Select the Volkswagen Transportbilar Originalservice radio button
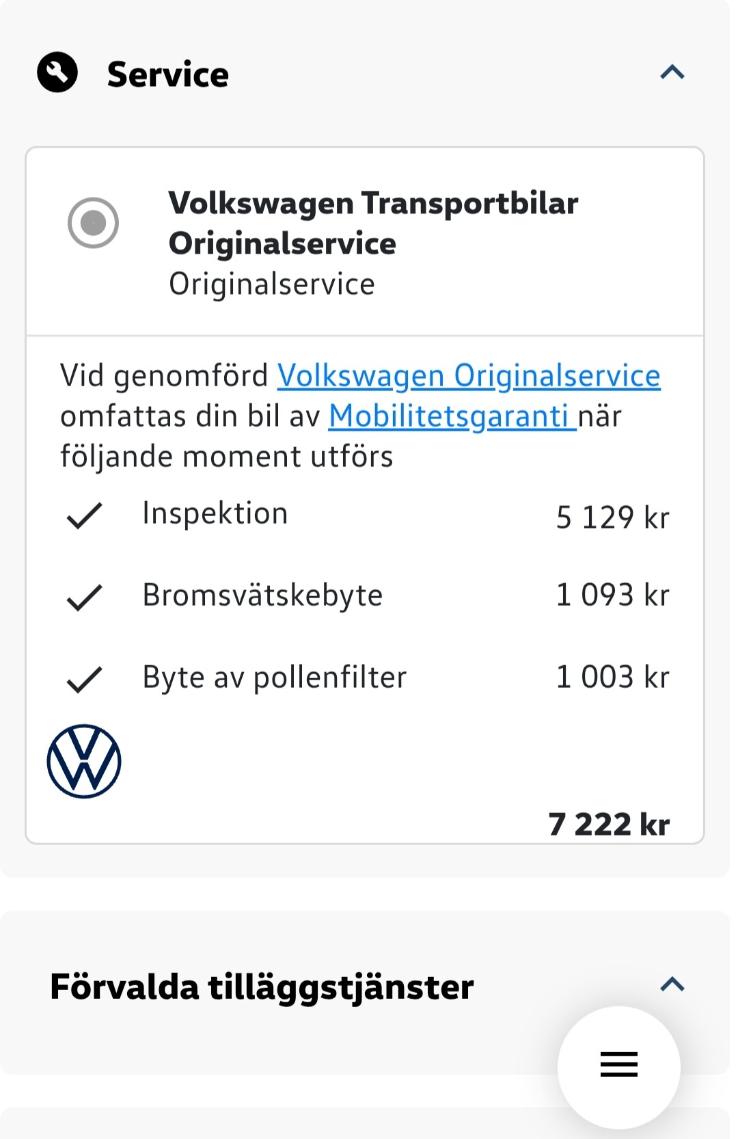This screenshot has width=738, height=1139. 93,222
